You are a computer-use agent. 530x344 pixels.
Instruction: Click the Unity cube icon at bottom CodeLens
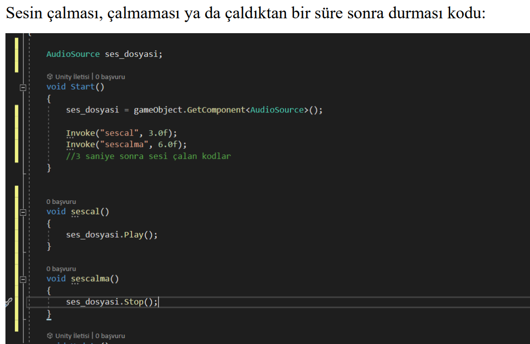point(49,336)
